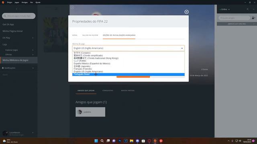Open the Jogos menu
This screenshot has width=257, height=144.
click(x=17, y=2)
